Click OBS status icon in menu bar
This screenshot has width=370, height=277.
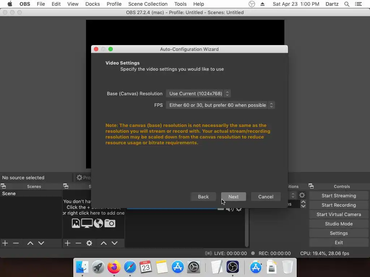click(x=252, y=4)
